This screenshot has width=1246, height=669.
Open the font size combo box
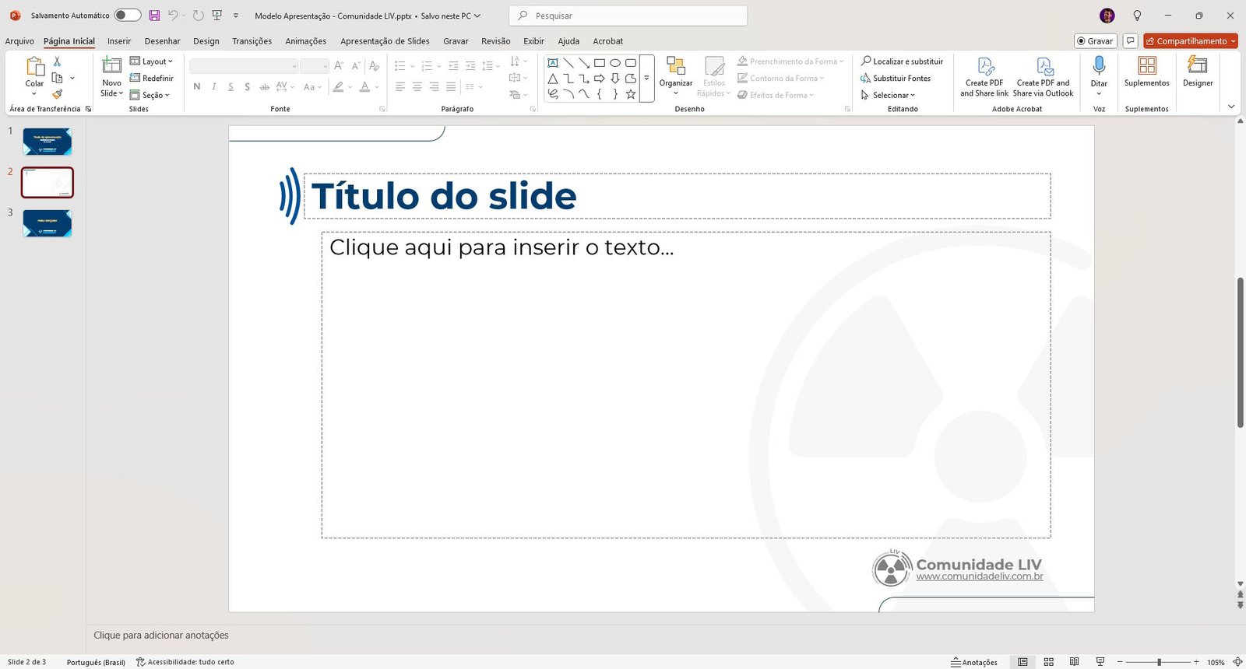[315, 66]
